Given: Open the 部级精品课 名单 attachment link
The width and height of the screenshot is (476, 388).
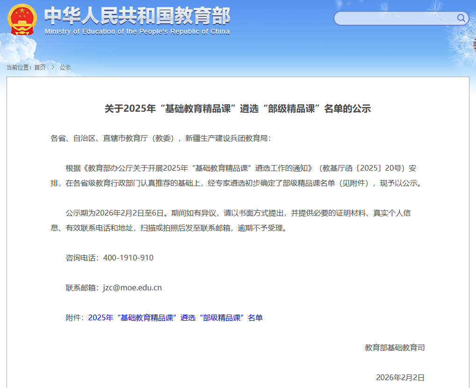Looking at the screenshot, I should pyautogui.click(x=175, y=318).
